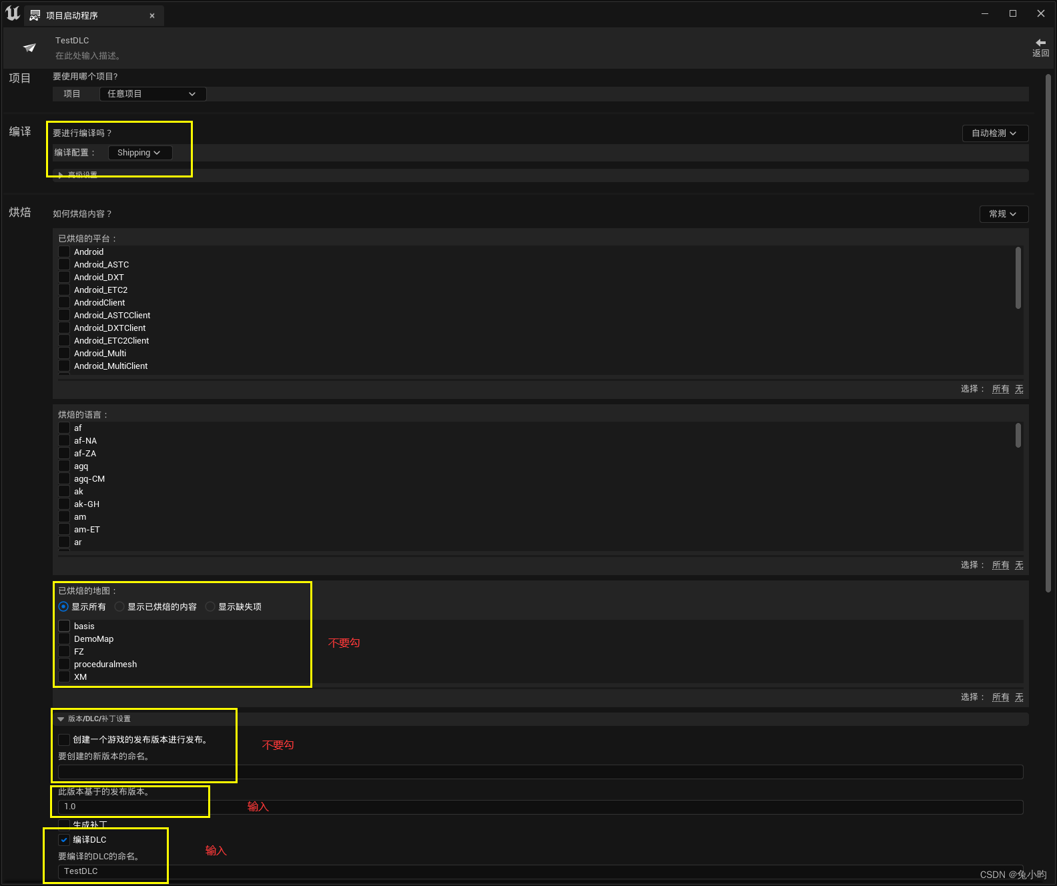Check the Android_ASTCClient platform checkbox

pyautogui.click(x=64, y=315)
